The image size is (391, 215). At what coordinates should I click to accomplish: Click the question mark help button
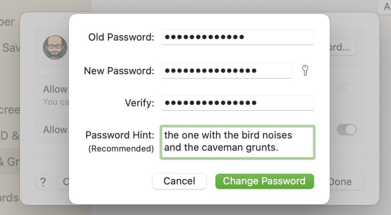click(43, 182)
